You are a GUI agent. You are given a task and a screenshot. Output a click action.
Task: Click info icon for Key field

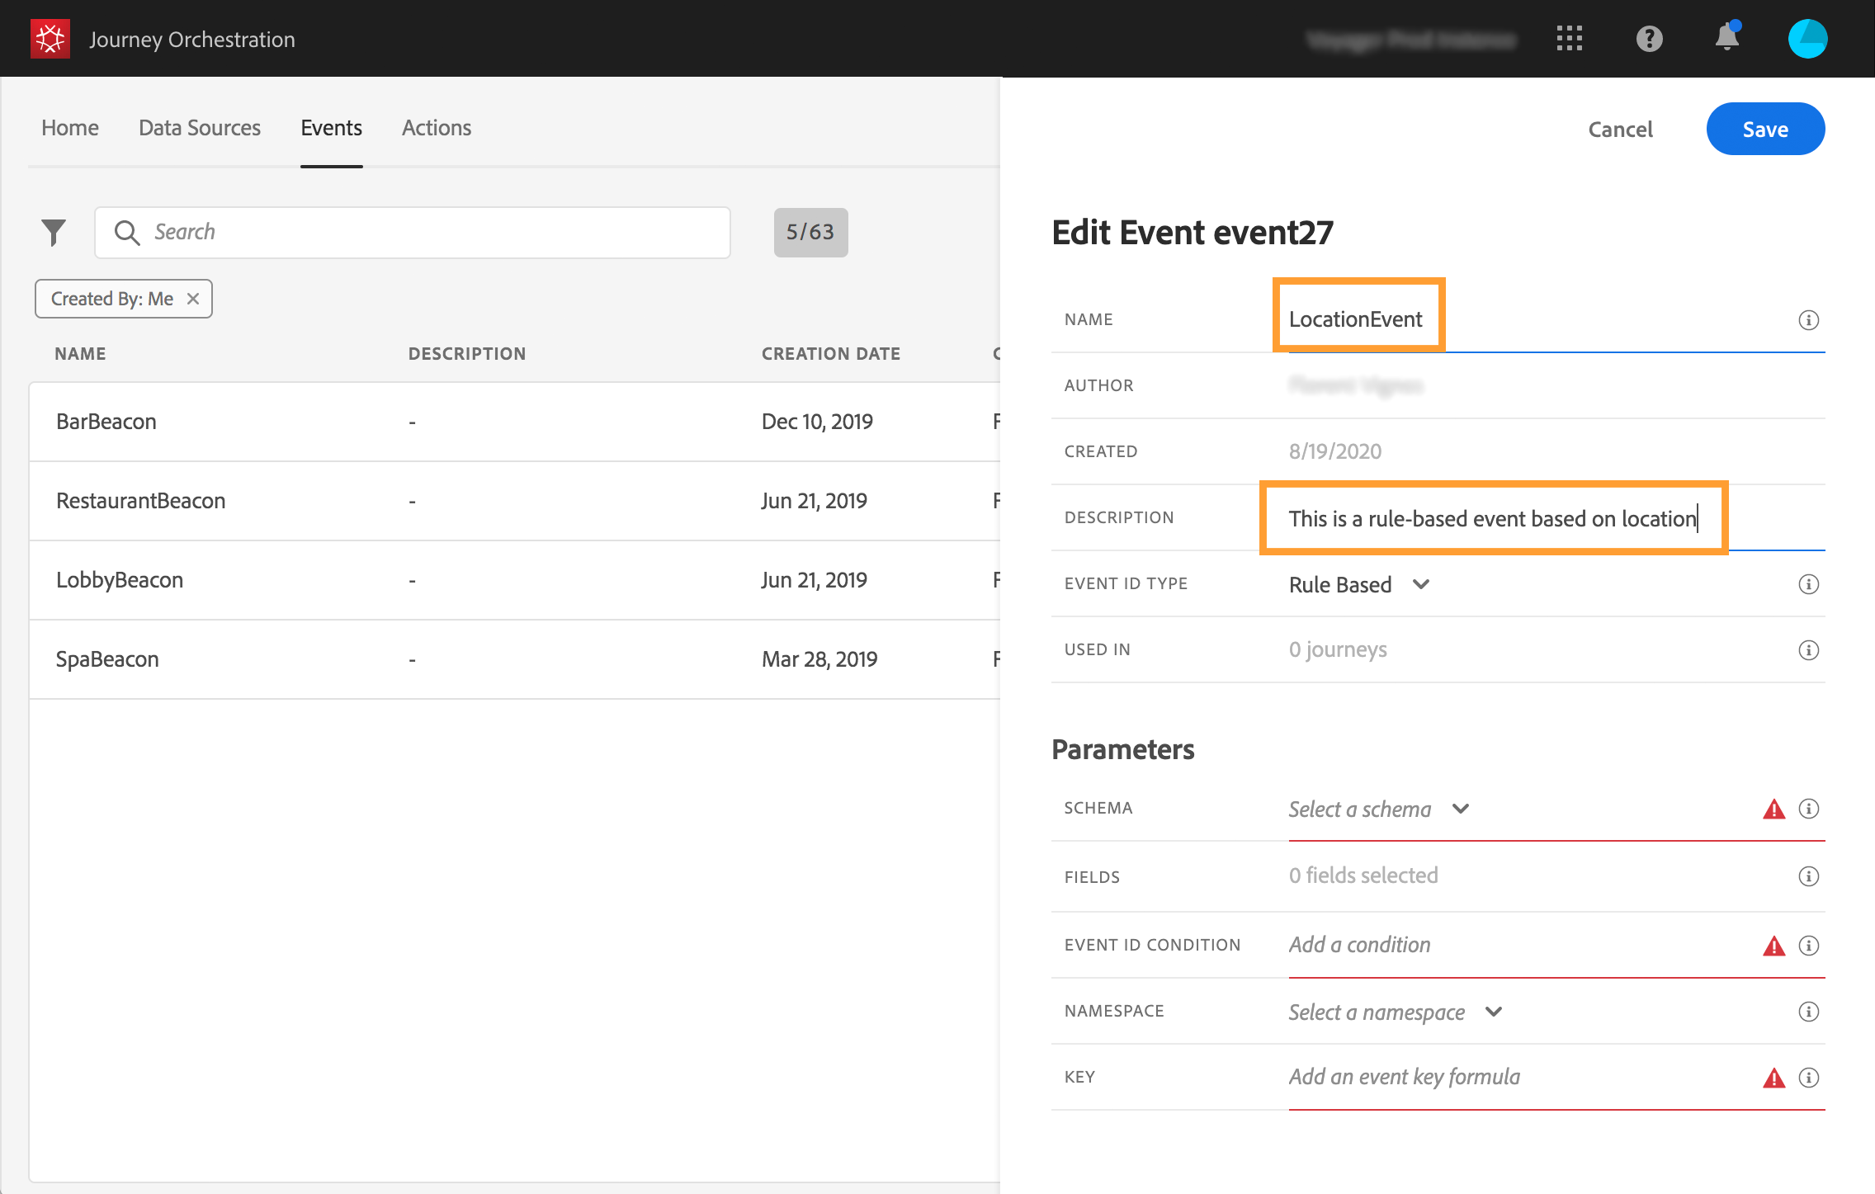tap(1808, 1078)
